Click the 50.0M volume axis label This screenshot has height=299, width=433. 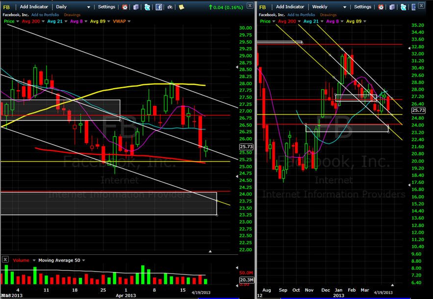(x=246, y=273)
